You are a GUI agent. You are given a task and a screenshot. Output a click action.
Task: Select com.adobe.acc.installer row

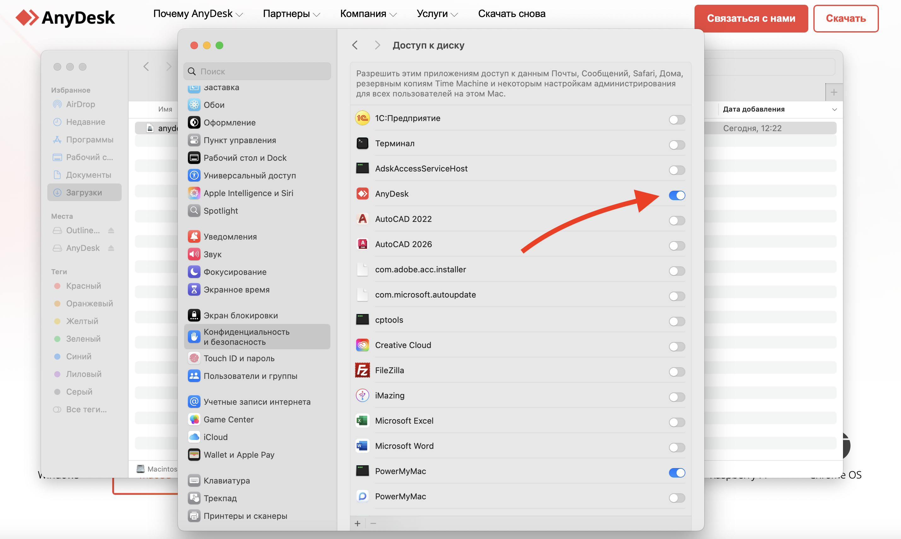[x=520, y=269]
